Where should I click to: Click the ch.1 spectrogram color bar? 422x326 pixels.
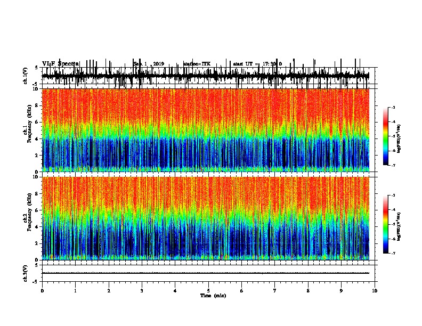click(x=386, y=136)
